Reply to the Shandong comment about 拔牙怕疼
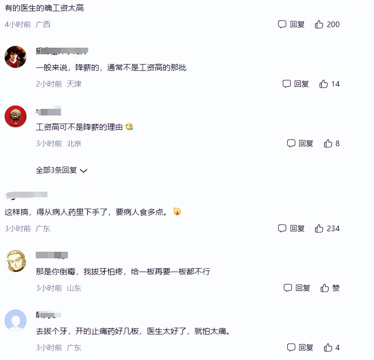Viewport: 374px width, 360px height. 297,288
